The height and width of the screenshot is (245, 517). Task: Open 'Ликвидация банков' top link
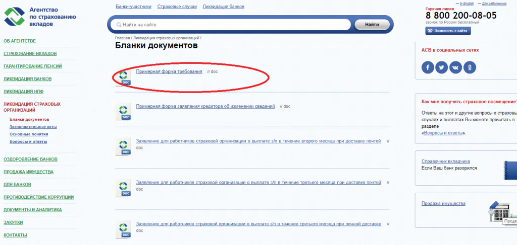(x=224, y=7)
